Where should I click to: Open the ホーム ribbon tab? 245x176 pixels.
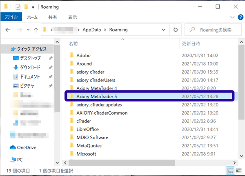(32, 17)
